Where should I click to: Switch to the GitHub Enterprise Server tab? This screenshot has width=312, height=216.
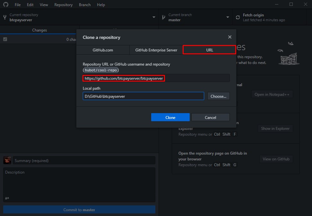[x=156, y=50]
